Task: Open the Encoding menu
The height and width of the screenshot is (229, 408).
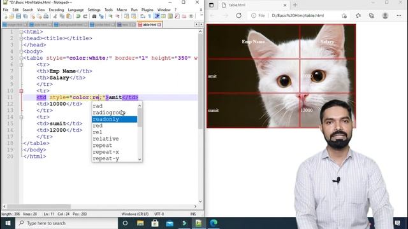Action: pyautogui.click(x=56, y=10)
